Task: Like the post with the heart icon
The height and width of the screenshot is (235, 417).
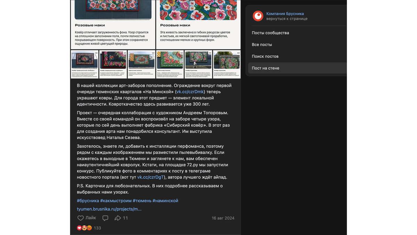Action: (80, 218)
